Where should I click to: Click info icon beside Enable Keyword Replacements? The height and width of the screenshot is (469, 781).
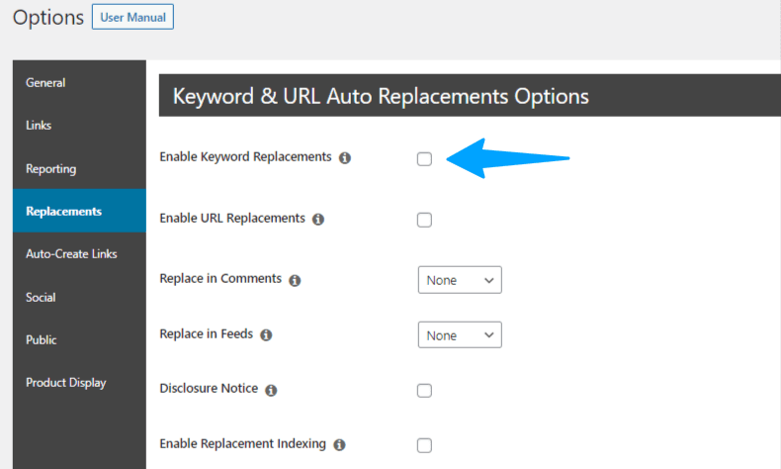click(x=345, y=158)
